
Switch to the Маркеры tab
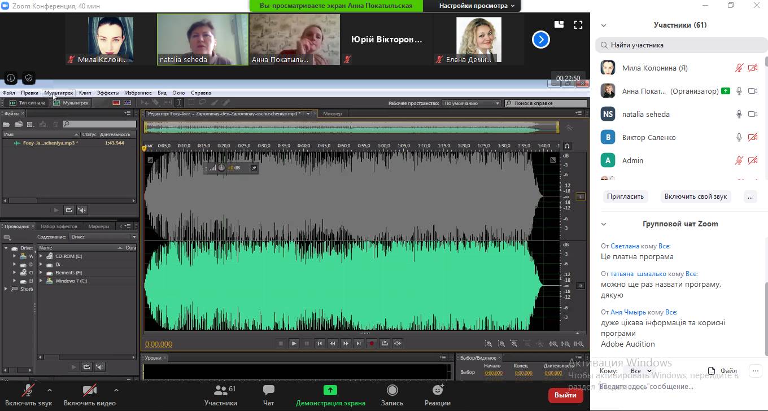coord(99,226)
